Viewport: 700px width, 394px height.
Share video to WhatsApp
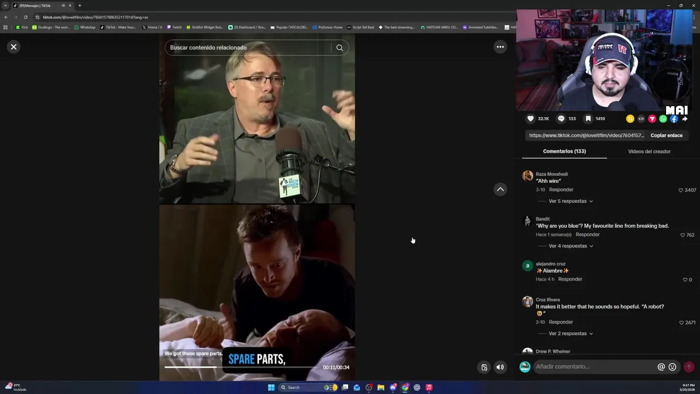[x=663, y=119]
